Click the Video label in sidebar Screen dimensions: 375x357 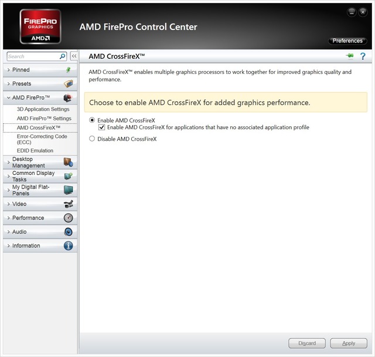click(19, 204)
